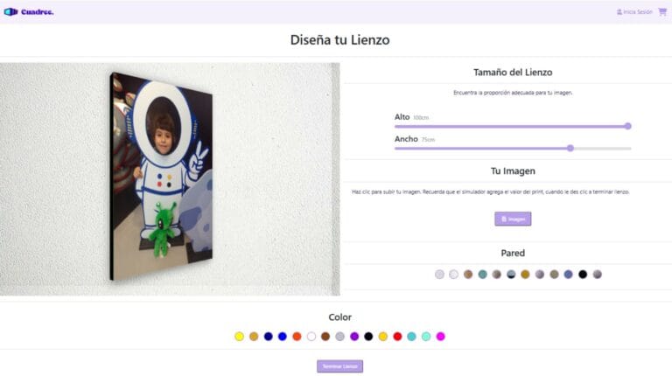Select the orange frame color swatch

pos(297,337)
